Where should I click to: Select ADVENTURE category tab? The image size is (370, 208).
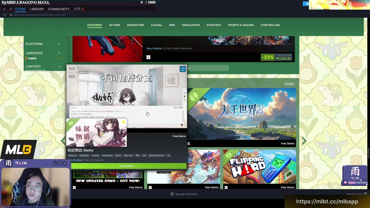click(x=135, y=25)
